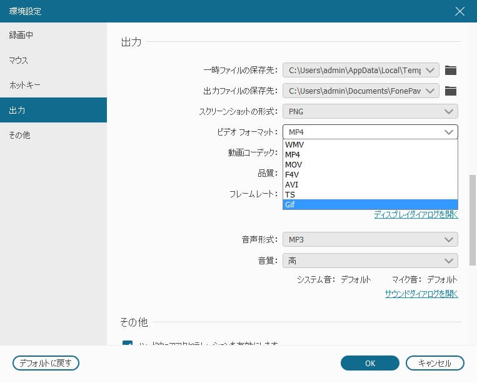Browse folder for output file location
The width and height of the screenshot is (477, 383).
[x=451, y=91]
